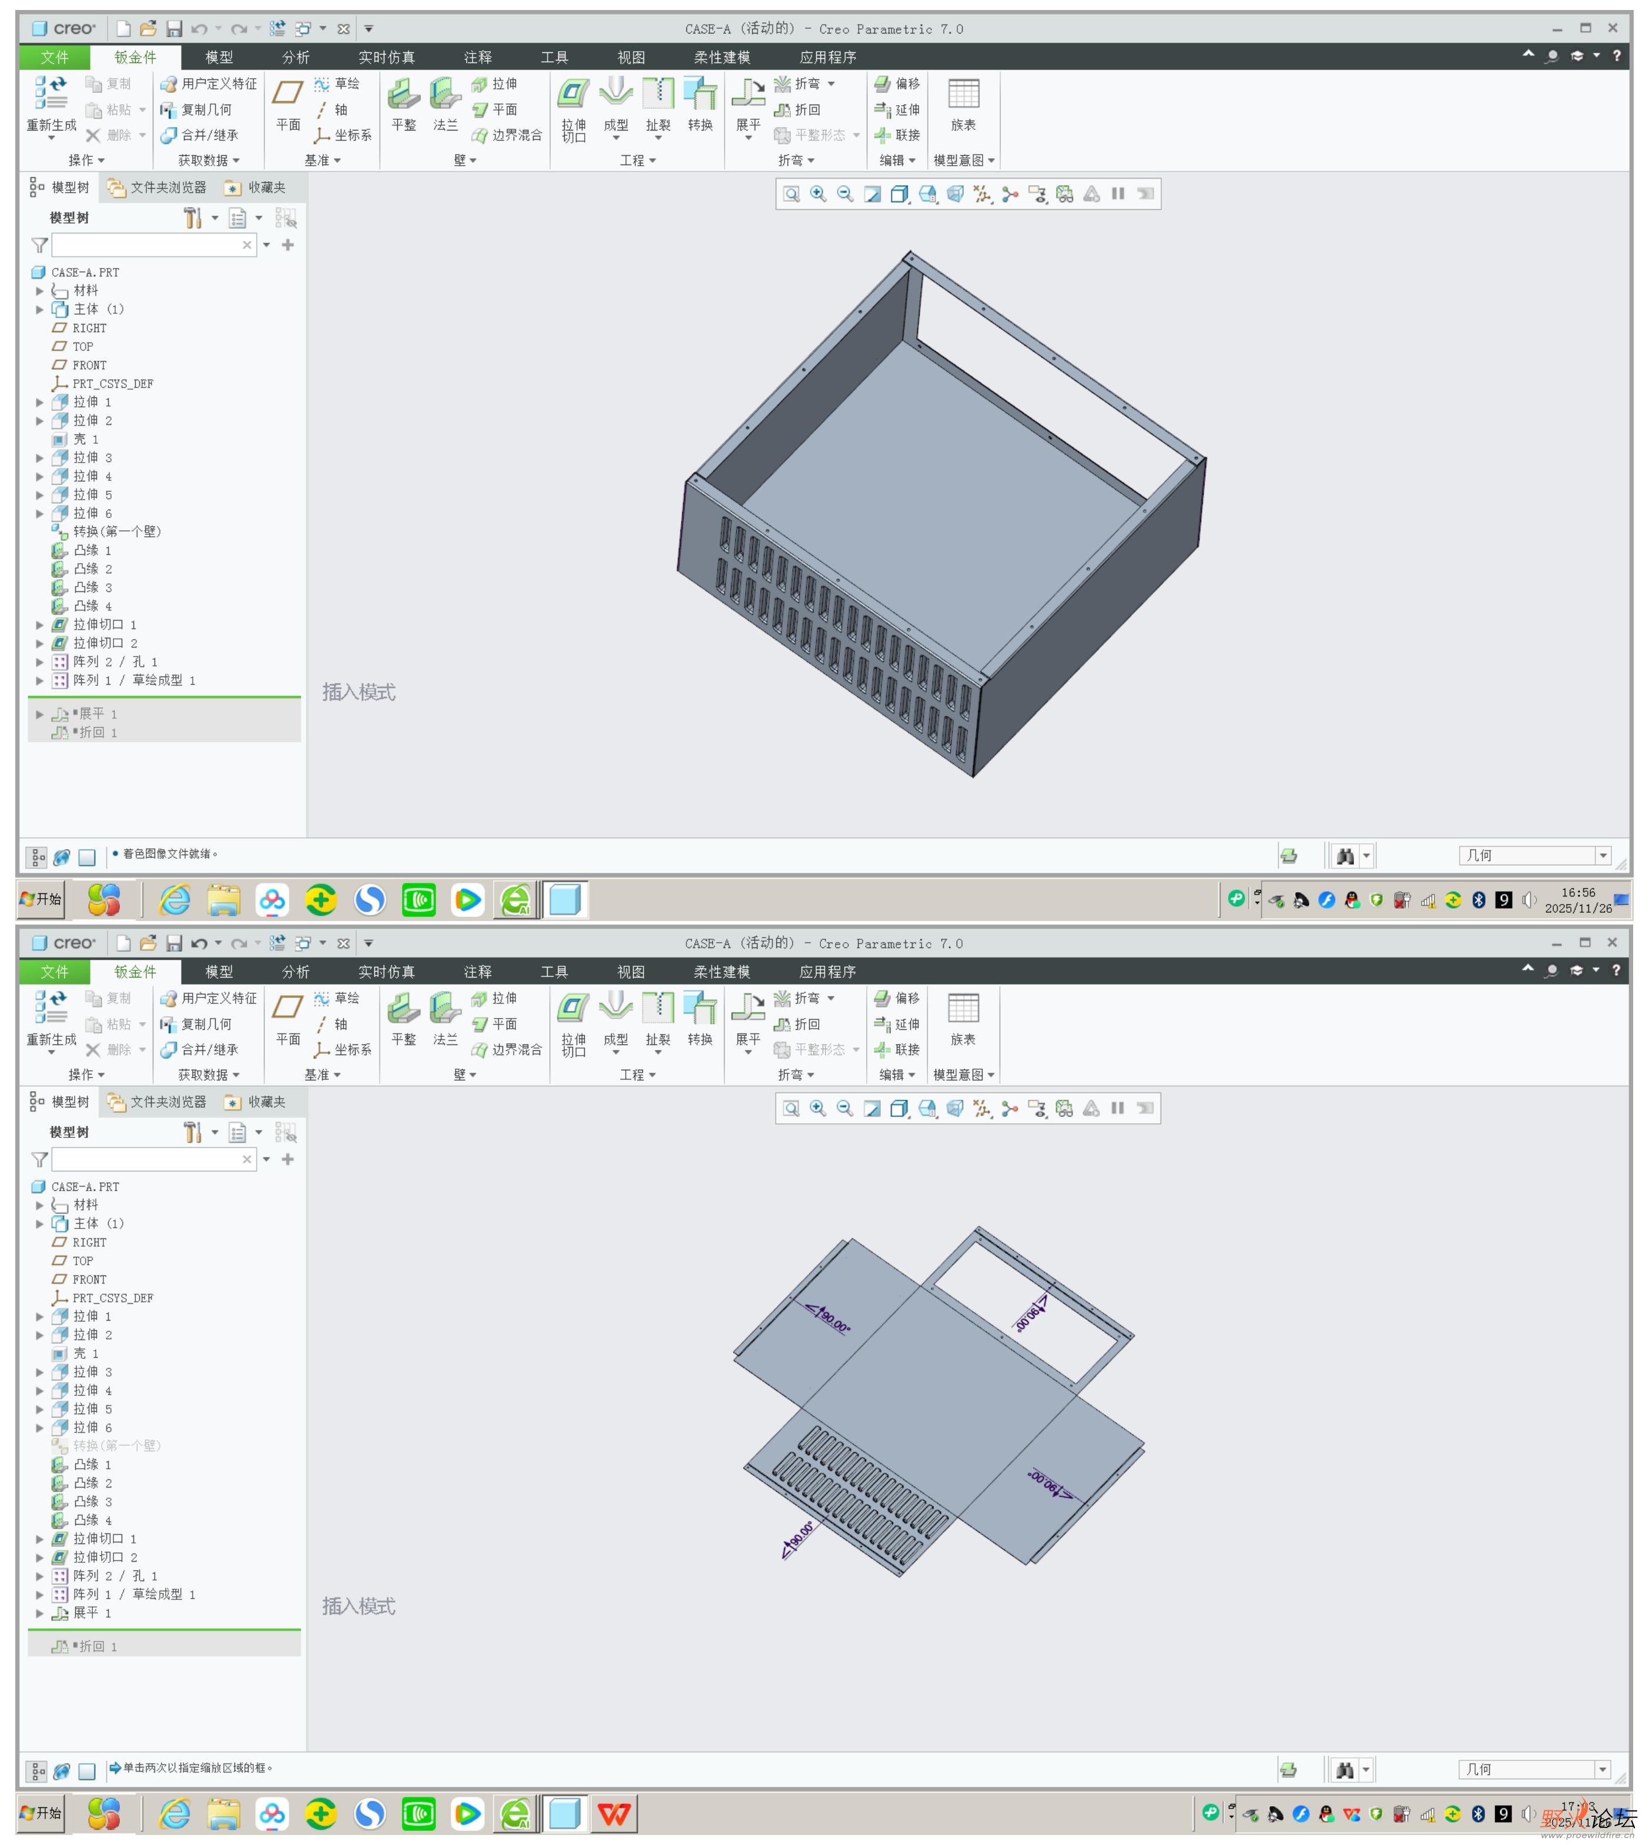The image size is (1649, 1845).
Task: Expand 拉伸切口 1 node in upper model tree
Action: pos(40,625)
